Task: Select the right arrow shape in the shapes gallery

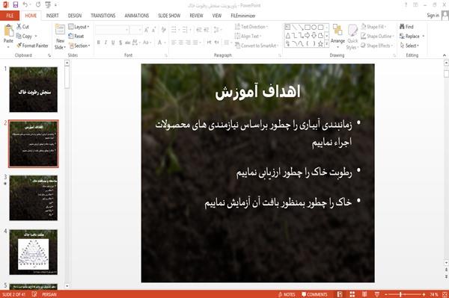Action: pos(308,35)
